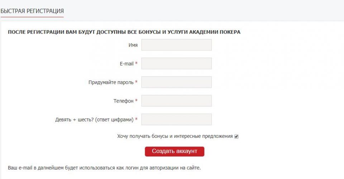This screenshot has height=179, width=344.
Task: Open the Быстрая регистрация tab
Action: [x=32, y=11]
